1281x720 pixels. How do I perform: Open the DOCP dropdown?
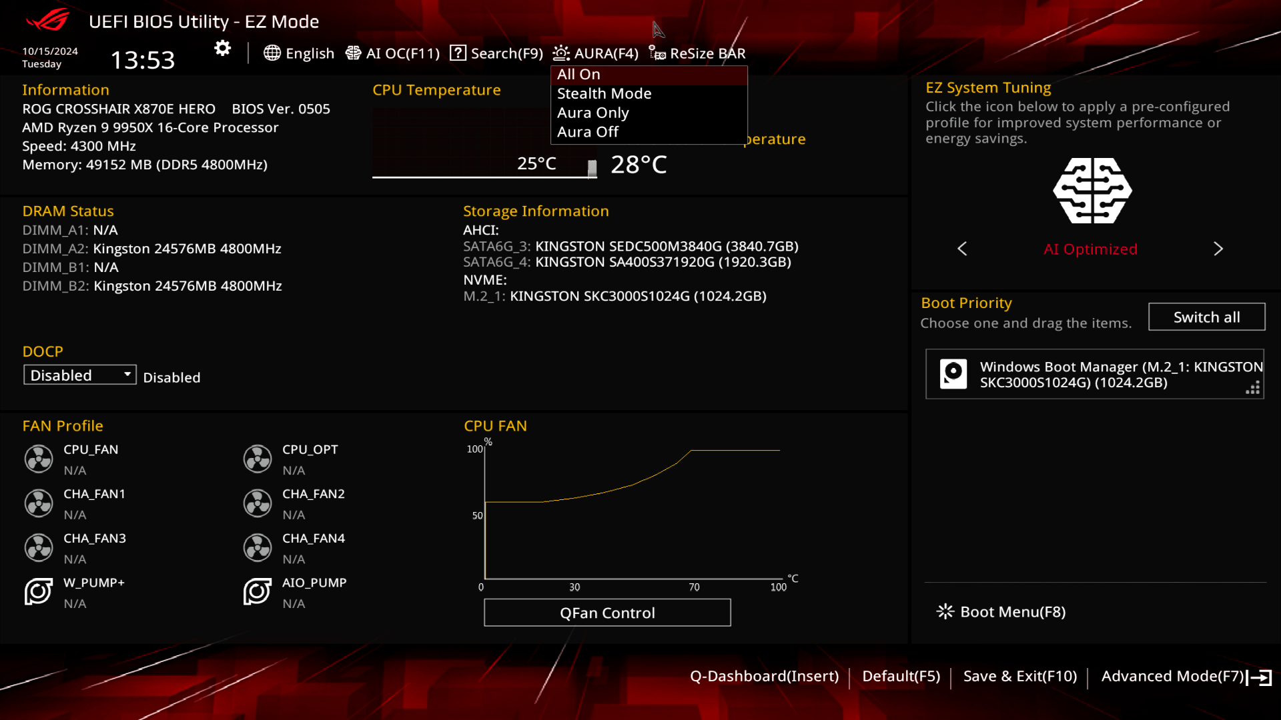(79, 375)
